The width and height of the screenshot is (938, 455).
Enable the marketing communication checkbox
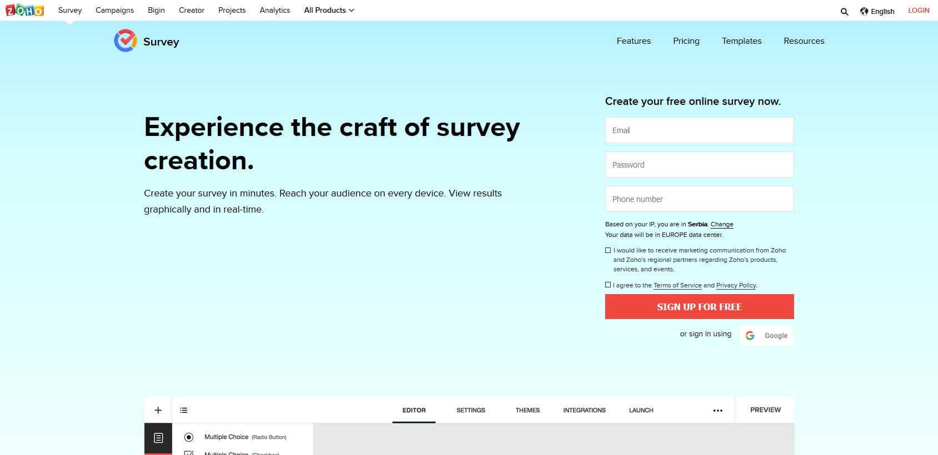click(x=608, y=250)
